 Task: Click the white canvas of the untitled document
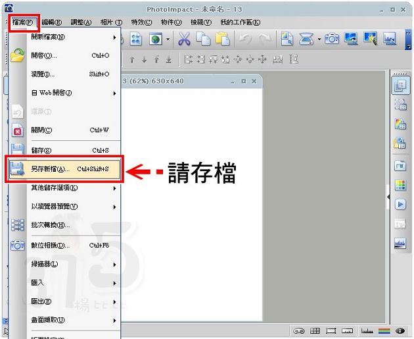(x=192, y=205)
